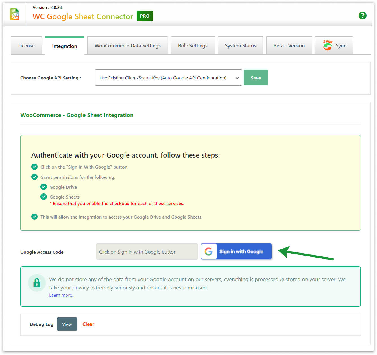The height and width of the screenshot is (355, 377).
Task: Open the 'Learn more' link
Action: 61,295
